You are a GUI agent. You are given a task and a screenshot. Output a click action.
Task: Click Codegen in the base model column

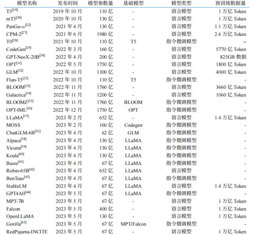click(133, 125)
